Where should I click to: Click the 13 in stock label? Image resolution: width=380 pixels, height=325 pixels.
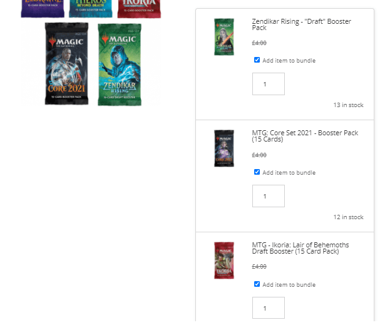pos(348,105)
